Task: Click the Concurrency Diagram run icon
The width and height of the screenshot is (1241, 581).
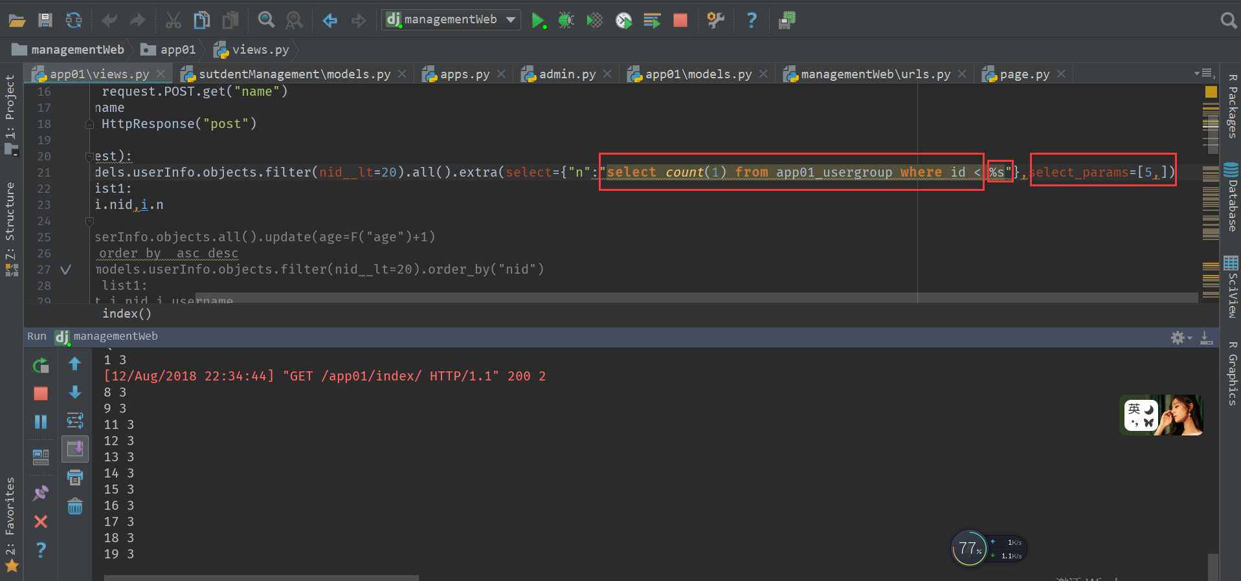Action: pos(652,21)
